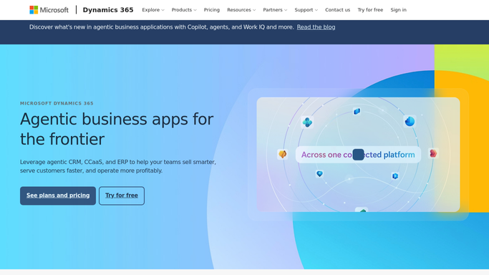The height and width of the screenshot is (275, 489).
Task: Click the 'MICROSOFT DYNAMICS 365' eyebrow label
Action: point(57,103)
